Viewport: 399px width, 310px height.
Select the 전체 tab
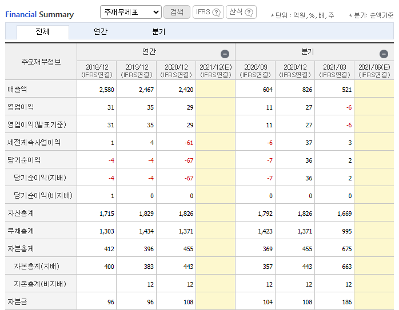[42, 32]
